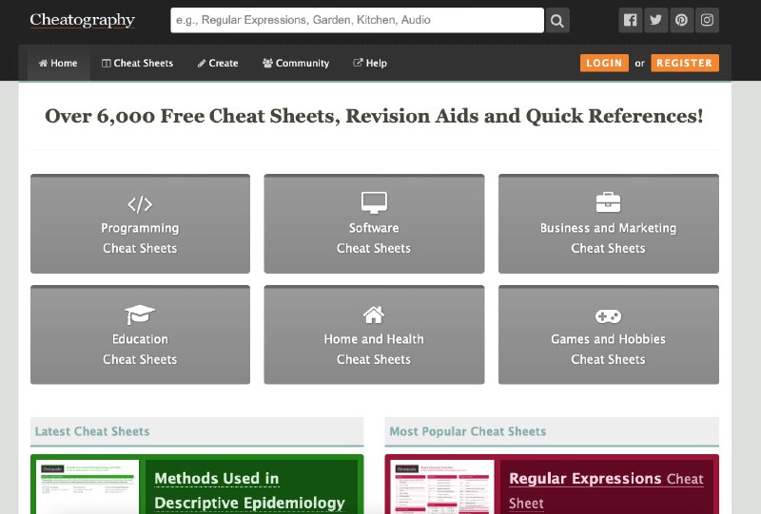Click the Latest Cheat Sheets heading
The width and height of the screenshot is (761, 514).
click(92, 431)
